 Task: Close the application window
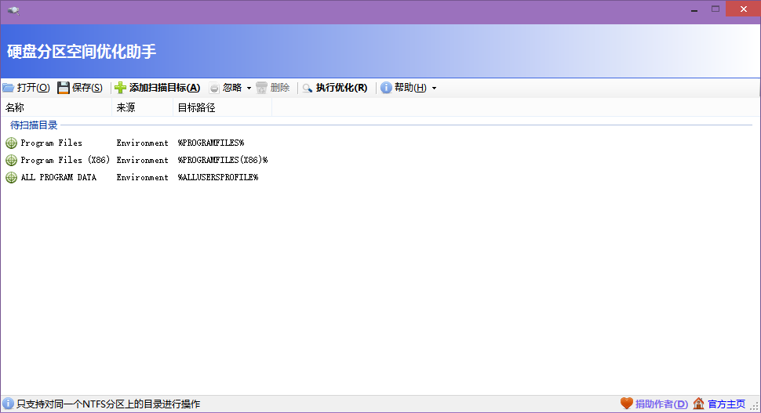743,9
